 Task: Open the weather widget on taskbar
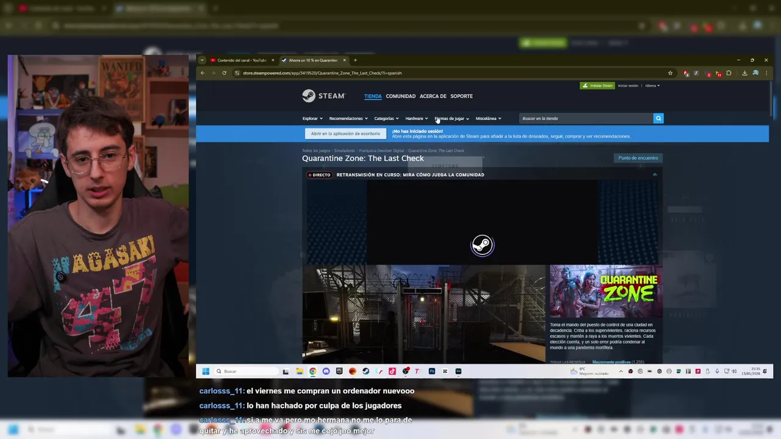(589, 371)
